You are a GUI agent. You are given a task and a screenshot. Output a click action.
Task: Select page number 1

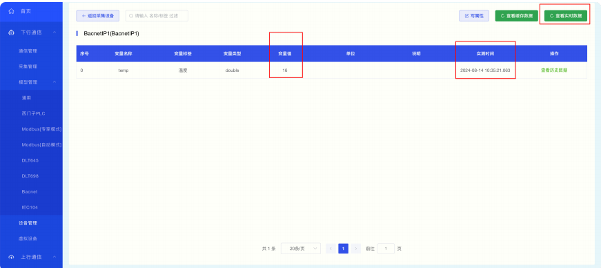(x=343, y=249)
